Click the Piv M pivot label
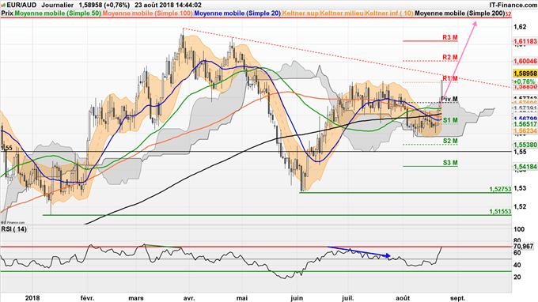The height and width of the screenshot is (302, 538). pyautogui.click(x=449, y=99)
